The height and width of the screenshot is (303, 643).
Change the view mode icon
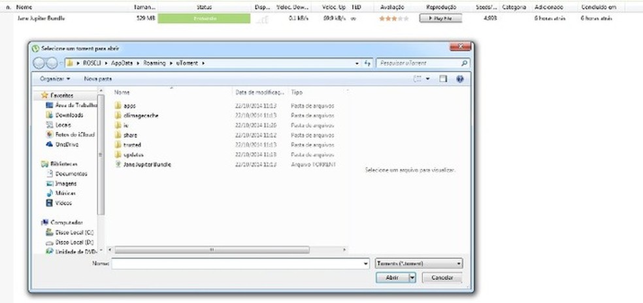pos(418,79)
